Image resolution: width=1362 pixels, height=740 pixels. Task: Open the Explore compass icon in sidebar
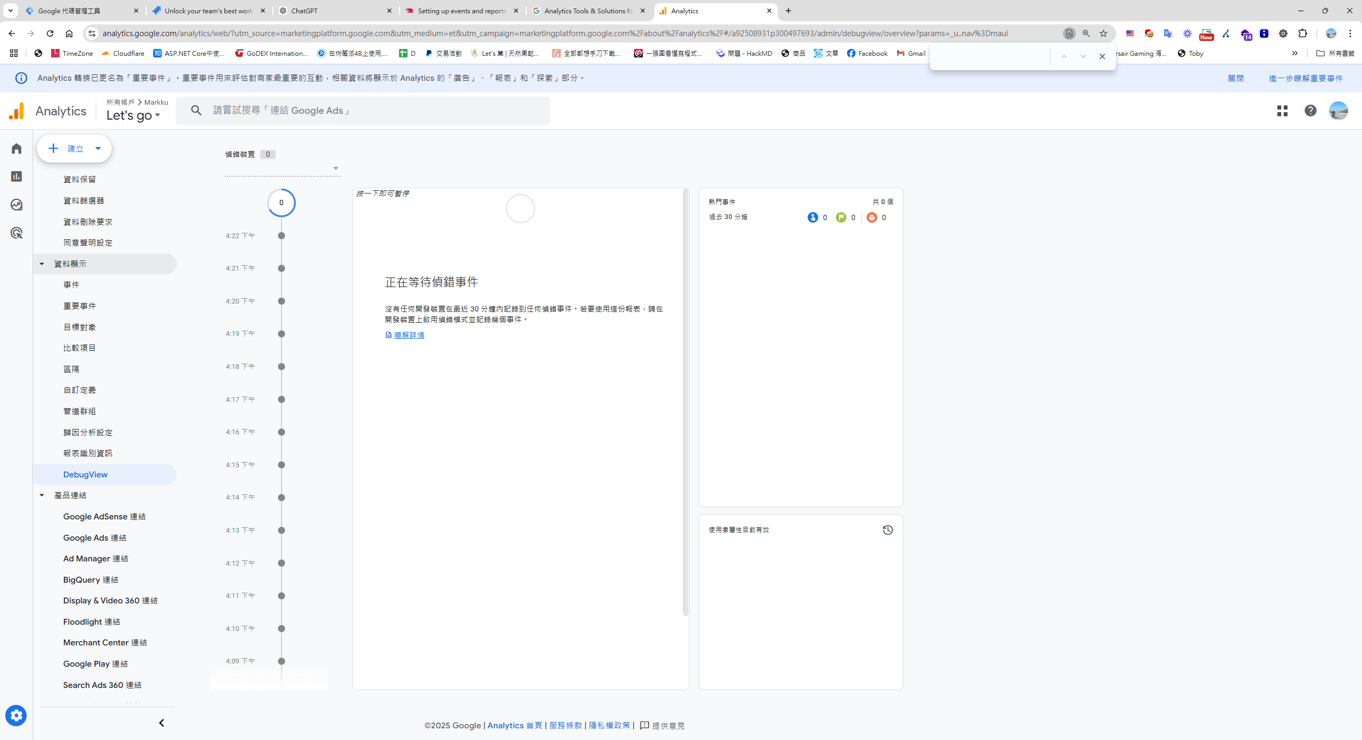16,205
